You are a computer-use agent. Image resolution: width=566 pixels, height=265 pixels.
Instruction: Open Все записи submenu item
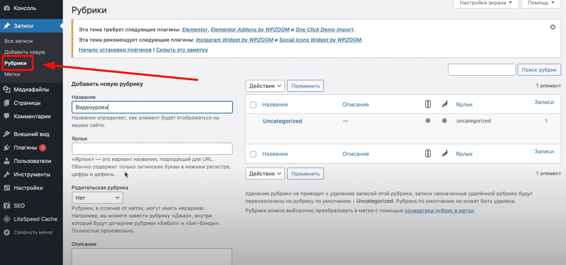pos(19,41)
